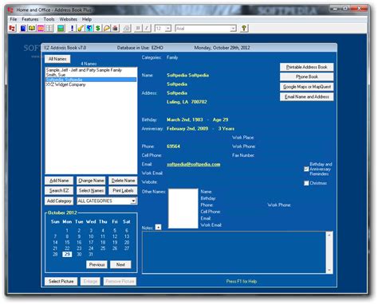Click Google Maps or MapQuest button
This screenshot has height=304, width=378.
[306, 87]
